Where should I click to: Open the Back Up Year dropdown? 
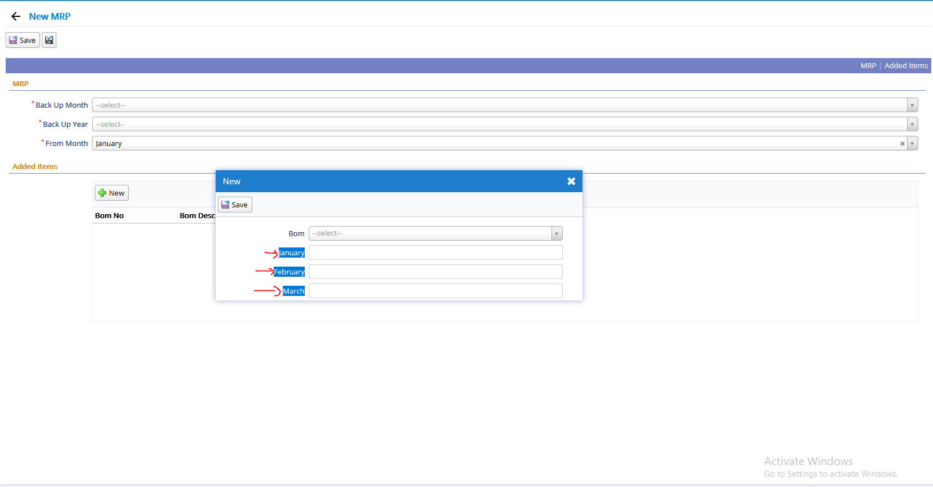tap(505, 124)
